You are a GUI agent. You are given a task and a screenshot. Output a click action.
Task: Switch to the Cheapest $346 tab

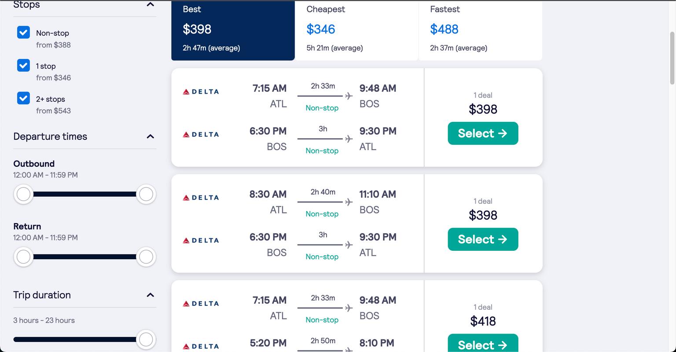(x=356, y=29)
